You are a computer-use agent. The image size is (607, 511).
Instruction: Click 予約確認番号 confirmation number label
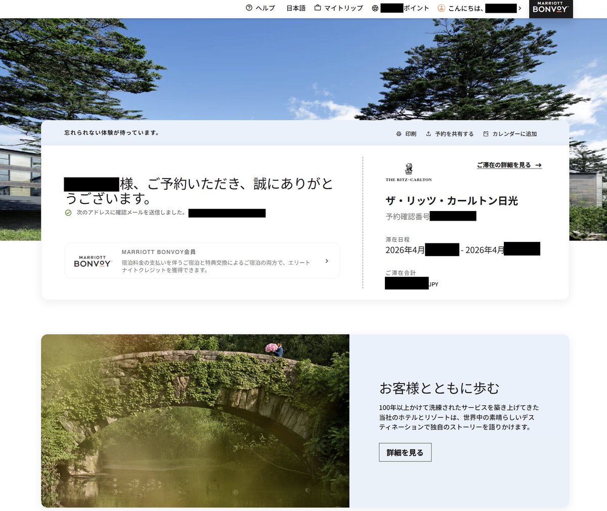(408, 217)
